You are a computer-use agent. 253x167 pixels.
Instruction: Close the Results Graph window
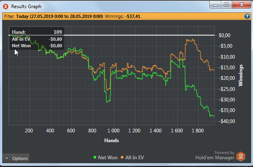(x=242, y=4)
